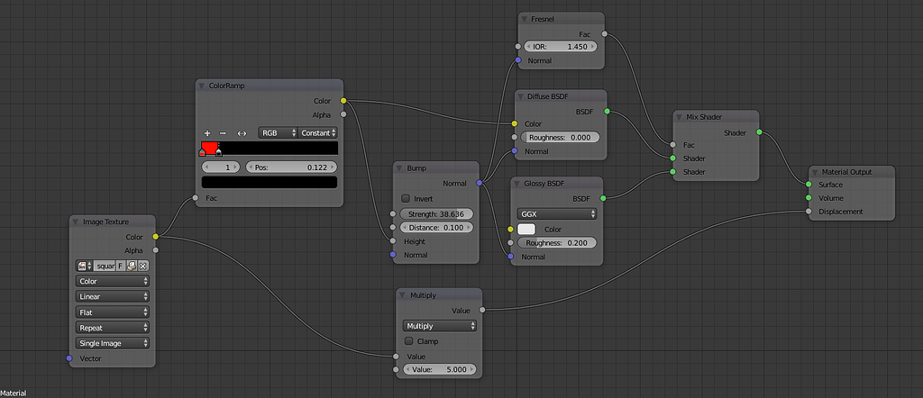Image resolution: width=923 pixels, height=398 pixels.
Task: Open the Constant interpolation dropdown
Action: (x=318, y=133)
